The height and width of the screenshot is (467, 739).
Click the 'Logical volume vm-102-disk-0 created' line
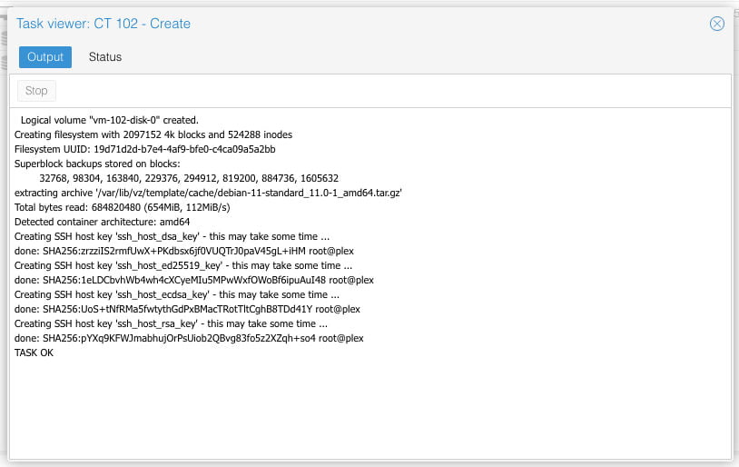pyautogui.click(x=109, y=120)
